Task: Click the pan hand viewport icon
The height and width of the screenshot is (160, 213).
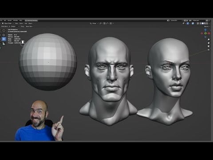Action: 209,43
